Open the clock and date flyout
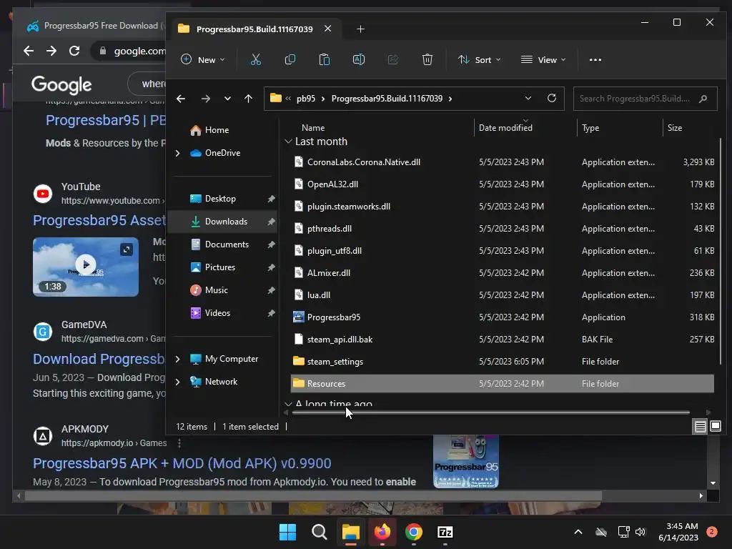The width and height of the screenshot is (732, 549). [x=678, y=532]
